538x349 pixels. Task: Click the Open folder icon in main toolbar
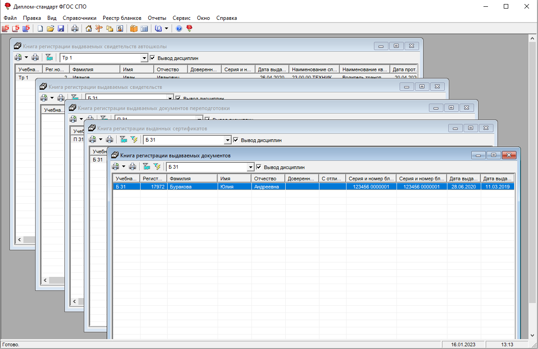tap(50, 29)
